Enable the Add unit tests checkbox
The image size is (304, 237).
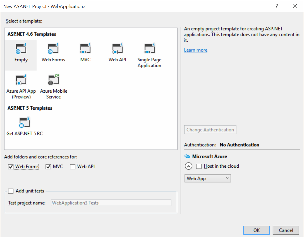[11, 191]
